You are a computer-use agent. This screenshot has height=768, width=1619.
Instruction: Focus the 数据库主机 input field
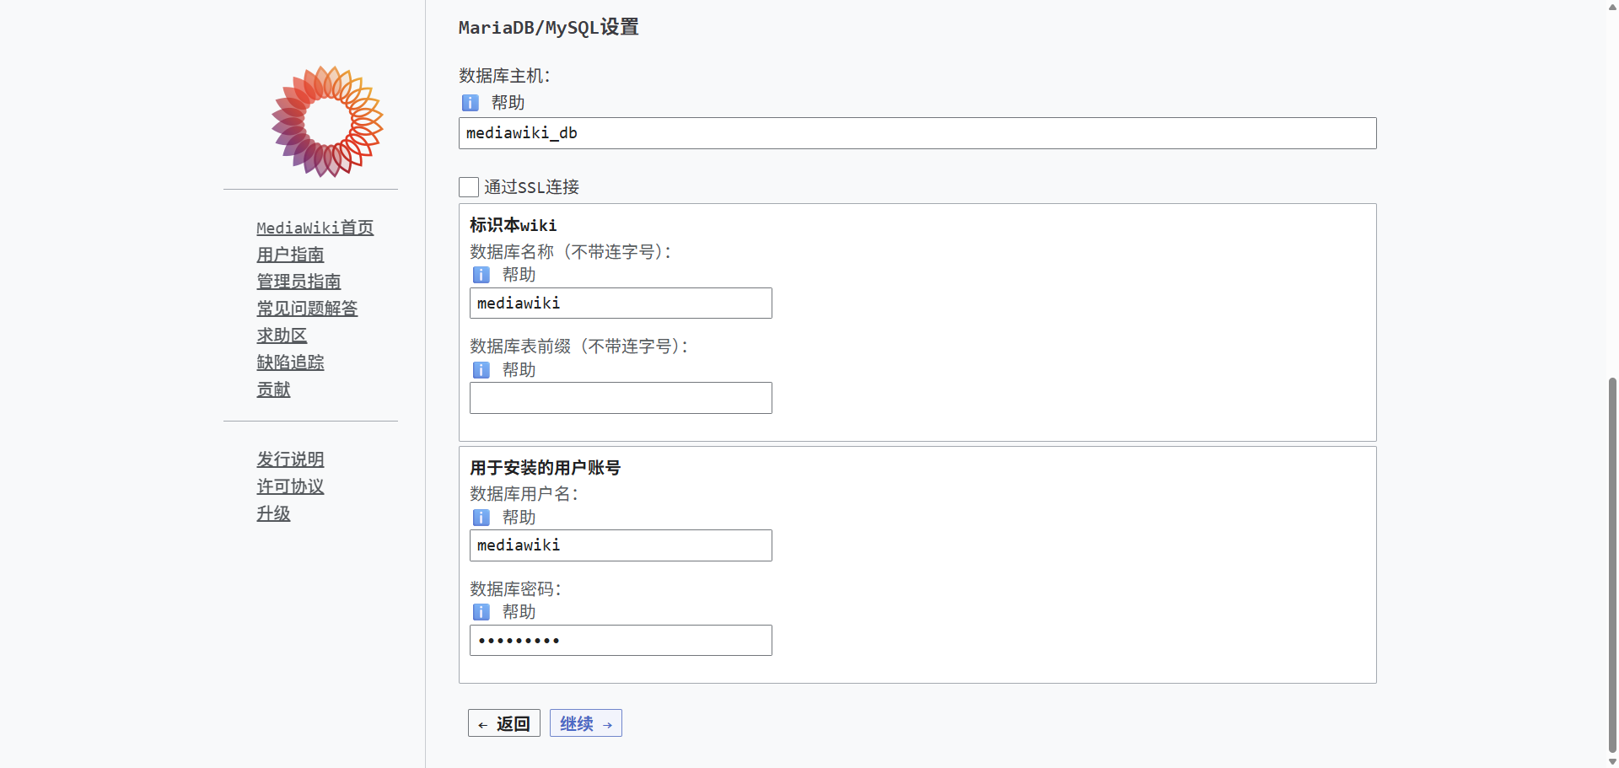point(917,133)
